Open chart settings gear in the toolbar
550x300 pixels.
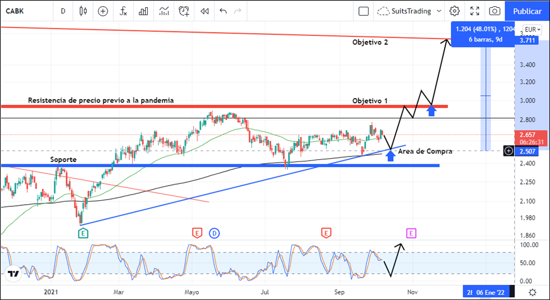coord(454,11)
